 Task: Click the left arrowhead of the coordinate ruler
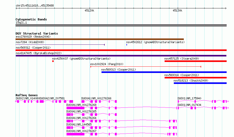[16, 8]
